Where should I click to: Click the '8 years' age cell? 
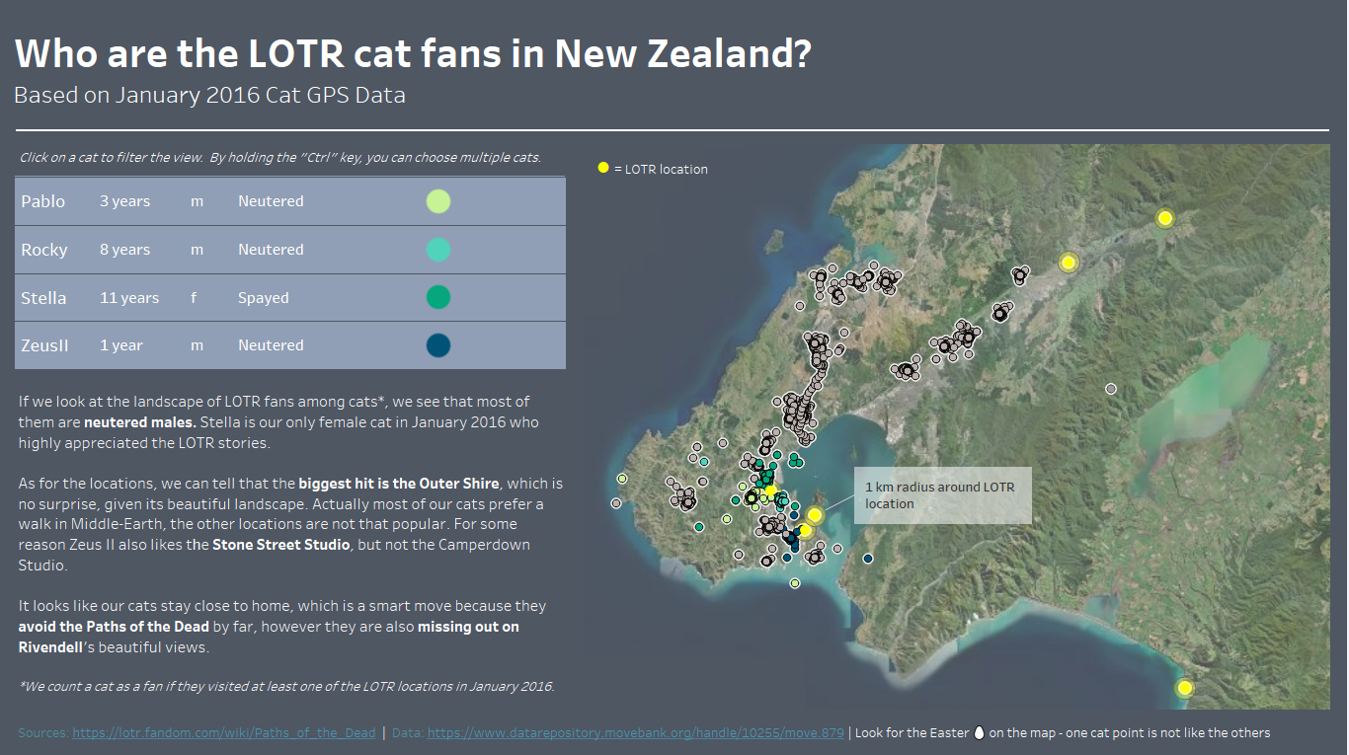click(x=125, y=250)
